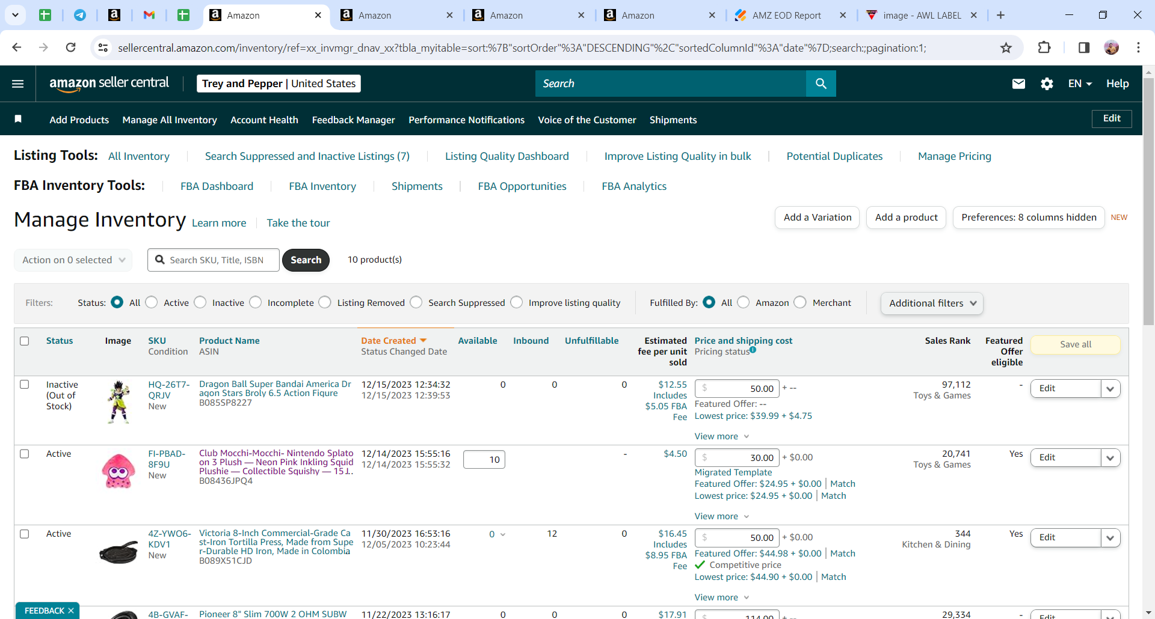The width and height of the screenshot is (1155, 619).
Task: Open the tab search dropdown in browser
Action: coord(15,15)
